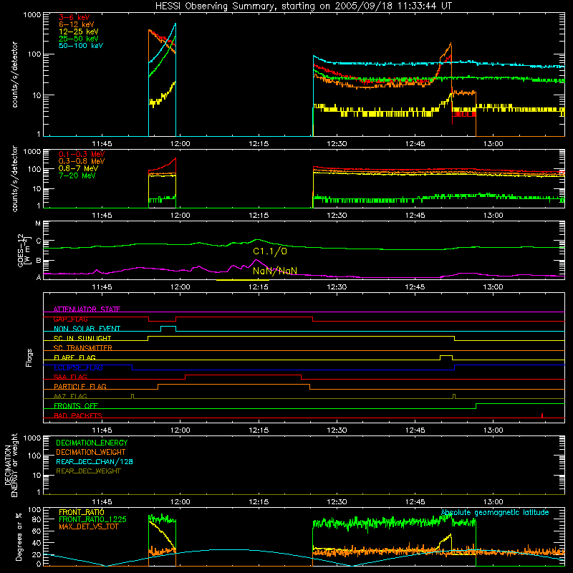Viewport: 573px width, 573px height.
Task: Select the 50-100 keV legend label
Action: (x=81, y=46)
